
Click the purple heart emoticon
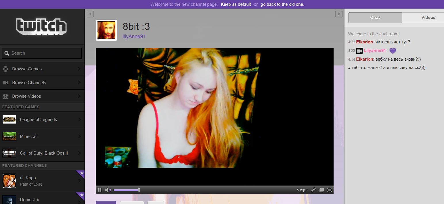click(393, 51)
